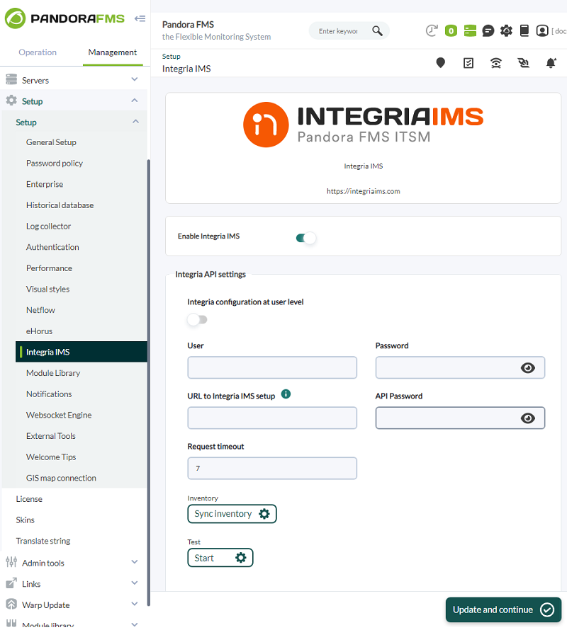Click the Admin tools sliders icon
The height and width of the screenshot is (630, 567).
[11, 562]
